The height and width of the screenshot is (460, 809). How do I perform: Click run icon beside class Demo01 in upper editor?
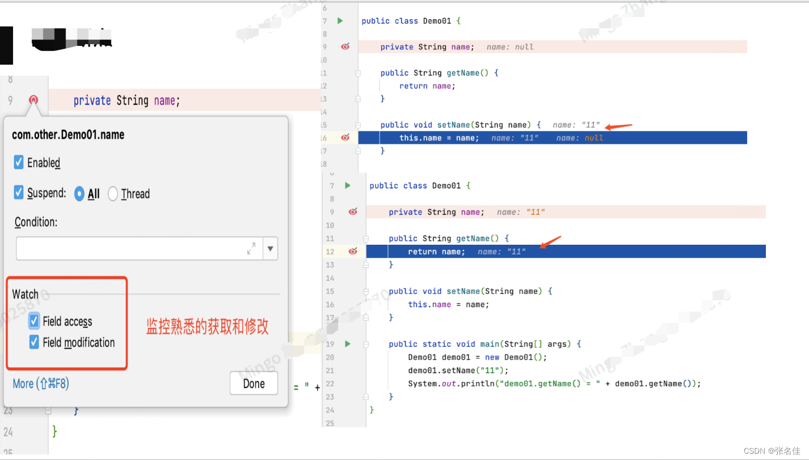tap(340, 21)
